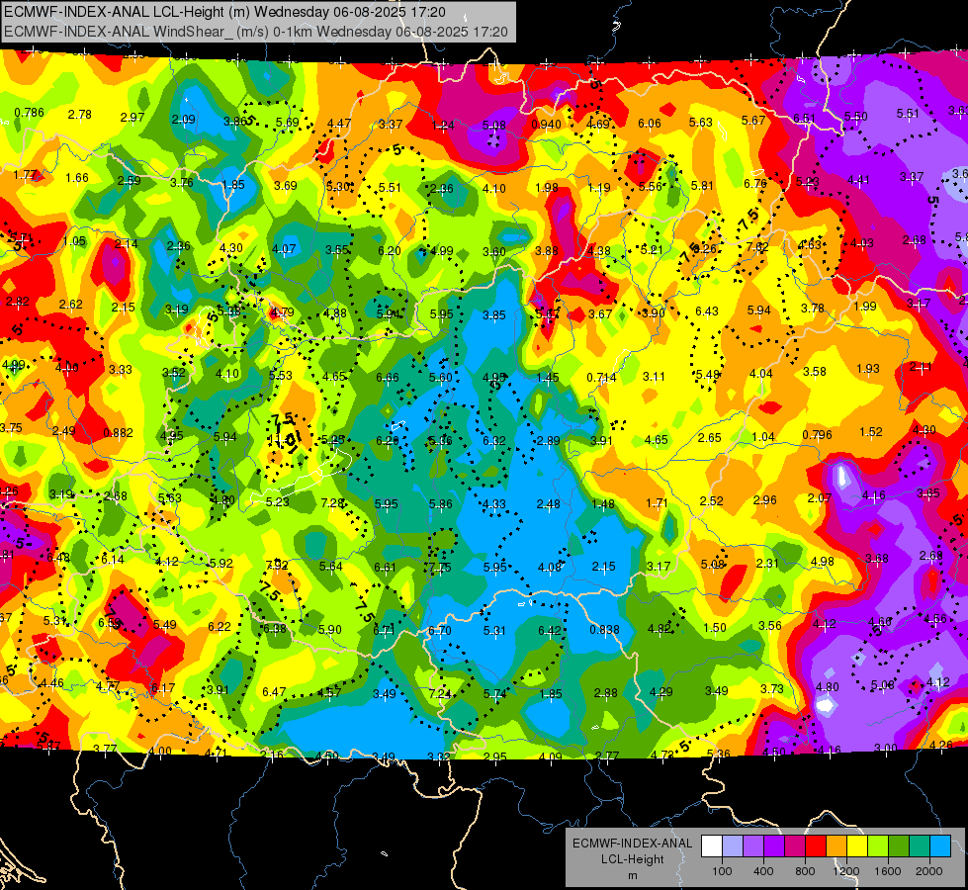Click the wind shear value '6.51'
Screen dimensions: 968x890
pyautogui.click(x=805, y=118)
